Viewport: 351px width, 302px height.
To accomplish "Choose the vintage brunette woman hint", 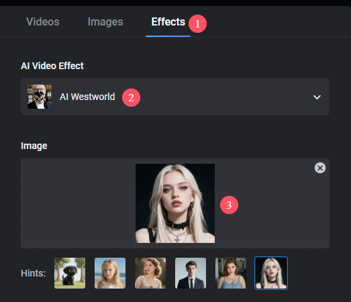I will (150, 273).
